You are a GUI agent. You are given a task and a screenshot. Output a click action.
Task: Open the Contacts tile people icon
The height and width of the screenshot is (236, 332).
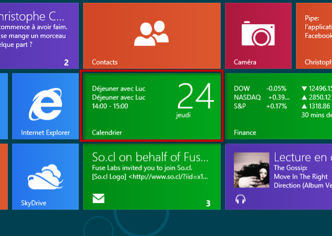click(x=152, y=33)
